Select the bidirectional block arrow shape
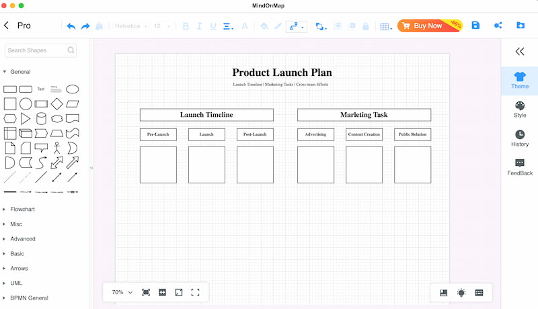 (x=56, y=163)
